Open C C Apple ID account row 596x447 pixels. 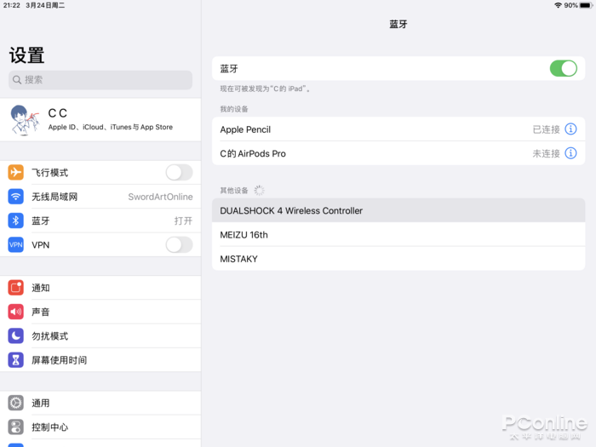100,120
